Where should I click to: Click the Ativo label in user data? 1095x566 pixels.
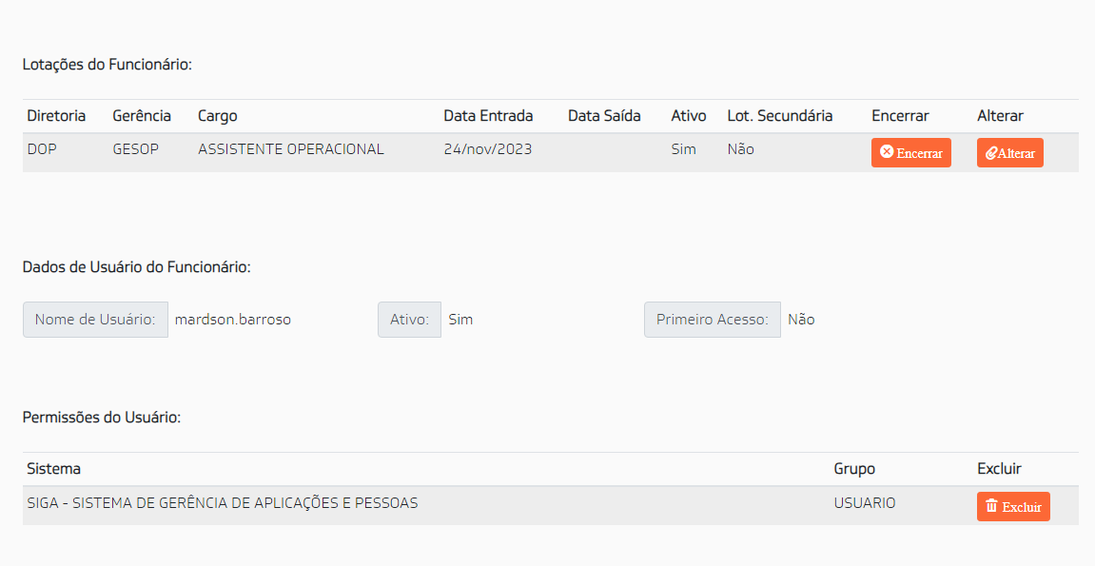(409, 320)
